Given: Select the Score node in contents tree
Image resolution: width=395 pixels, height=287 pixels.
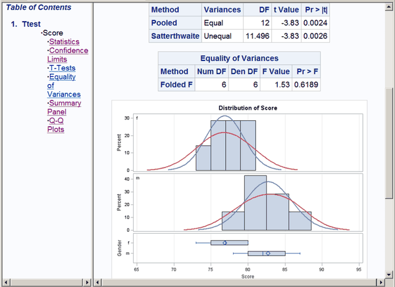Looking at the screenshot, I should tap(52, 33).
